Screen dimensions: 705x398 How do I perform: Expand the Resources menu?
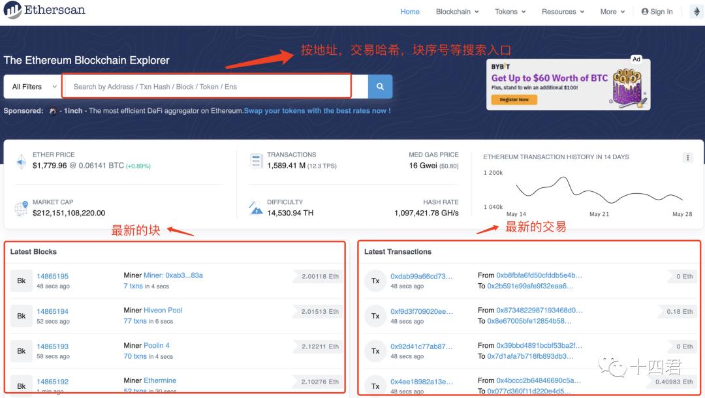click(x=563, y=12)
